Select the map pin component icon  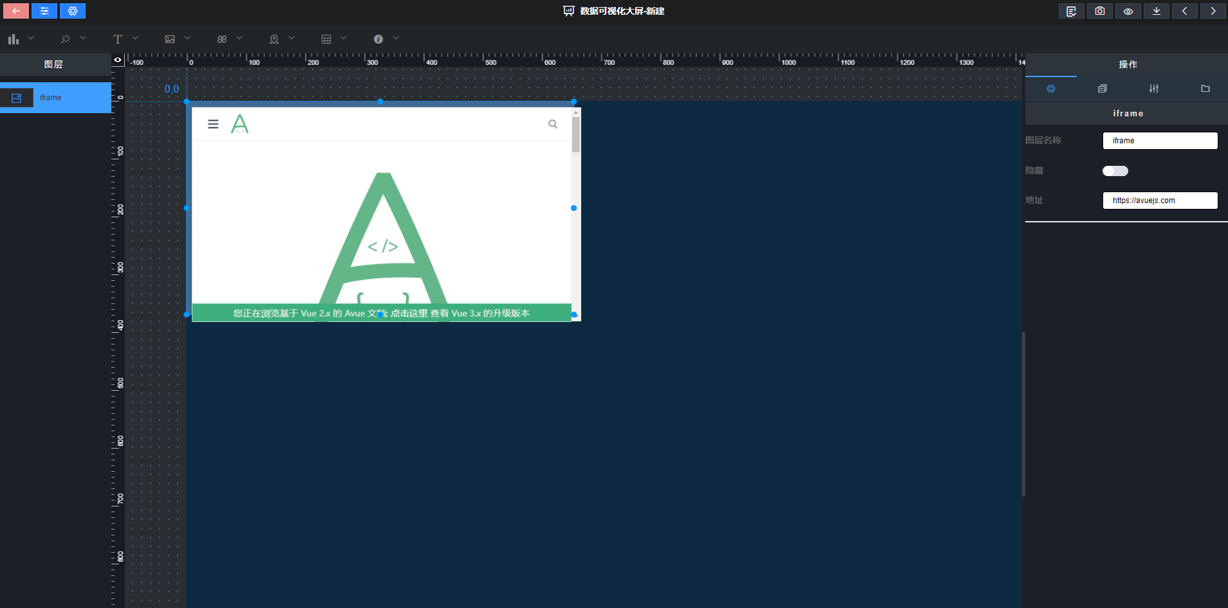[x=274, y=39]
